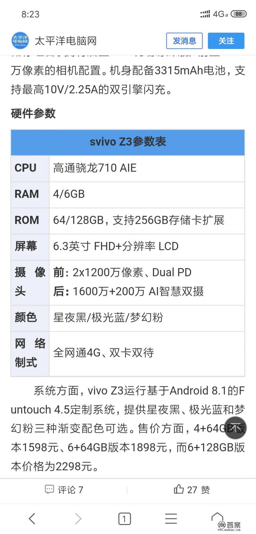Open the browser menu hamburger icon
The width and height of the screenshot is (256, 534).
coord(171,519)
